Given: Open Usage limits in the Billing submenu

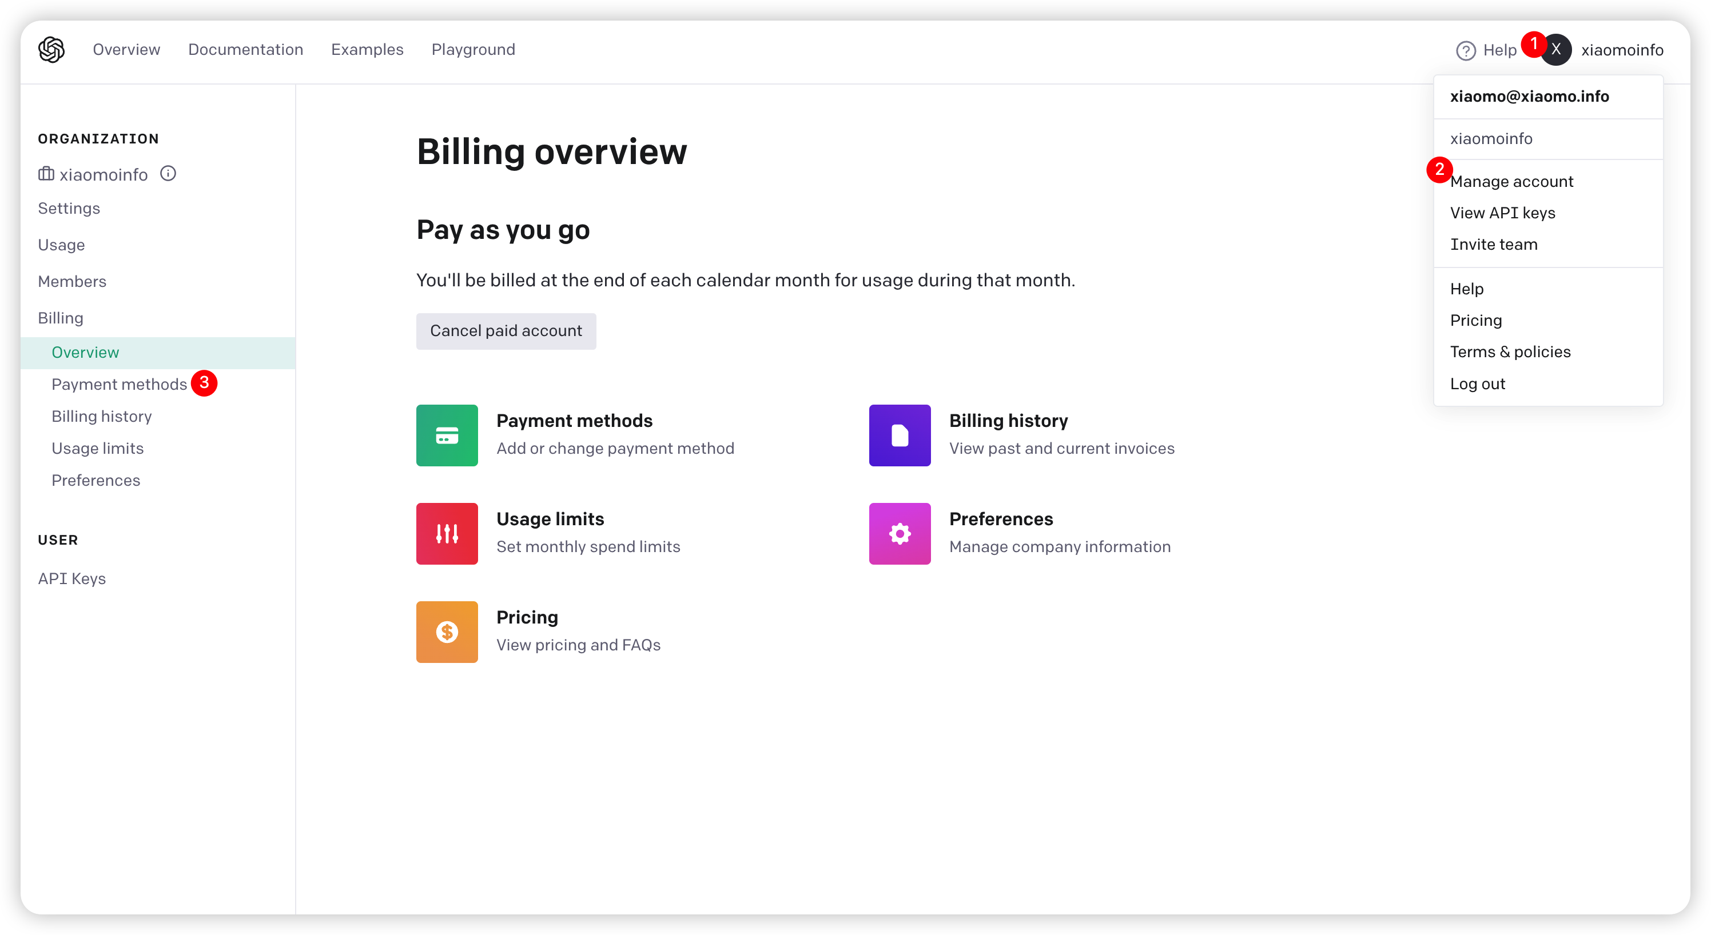Looking at the screenshot, I should pos(98,449).
